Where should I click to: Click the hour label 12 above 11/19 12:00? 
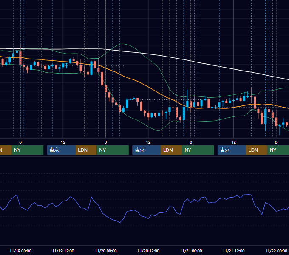pos(63,142)
